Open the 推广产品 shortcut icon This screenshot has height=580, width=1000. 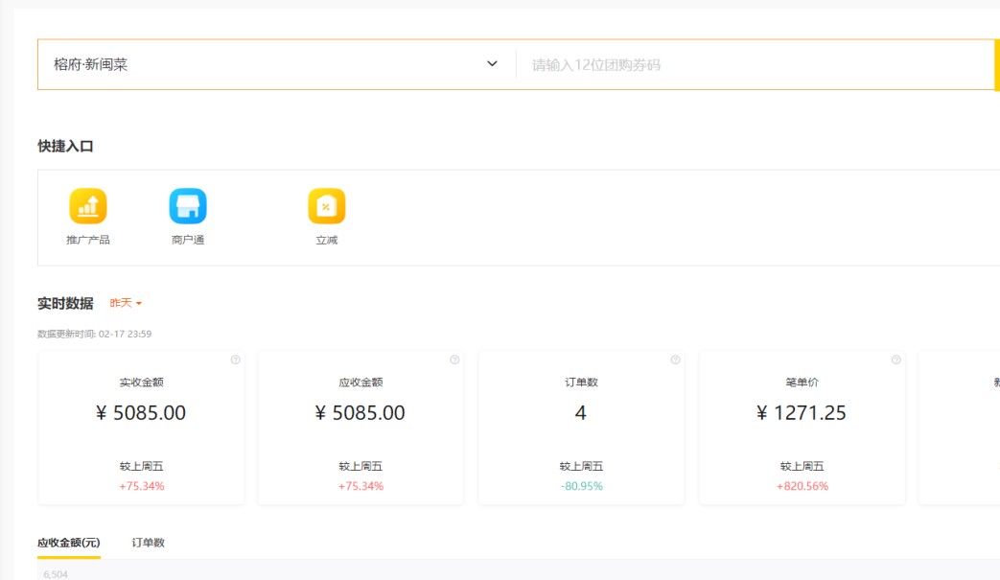pos(88,206)
